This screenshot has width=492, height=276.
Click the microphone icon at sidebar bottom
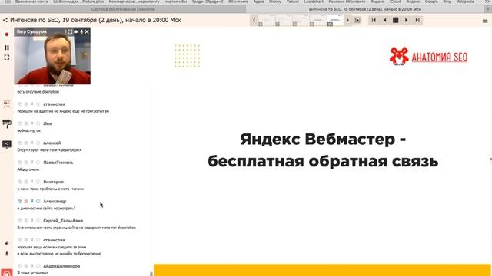7,254
